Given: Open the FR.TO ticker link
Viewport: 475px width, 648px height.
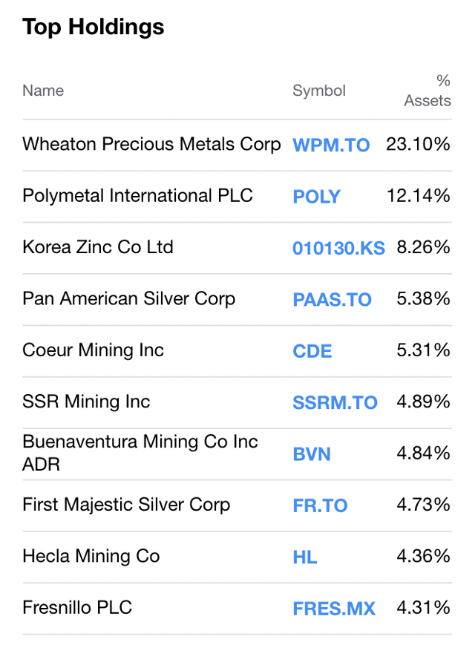Looking at the screenshot, I should pos(320,505).
